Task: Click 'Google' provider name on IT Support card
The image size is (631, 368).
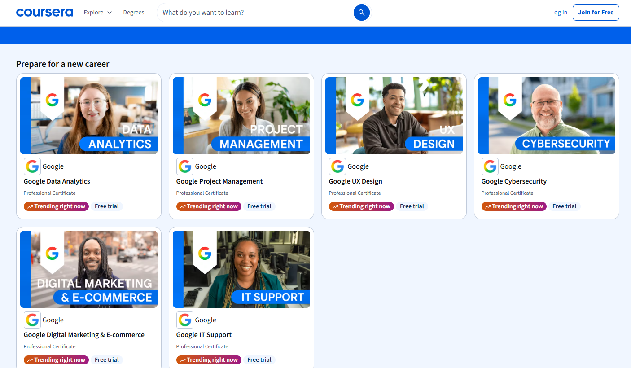Action: (x=206, y=320)
